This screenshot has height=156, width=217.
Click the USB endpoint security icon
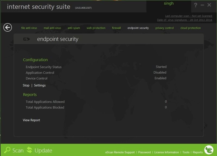pos(26,39)
